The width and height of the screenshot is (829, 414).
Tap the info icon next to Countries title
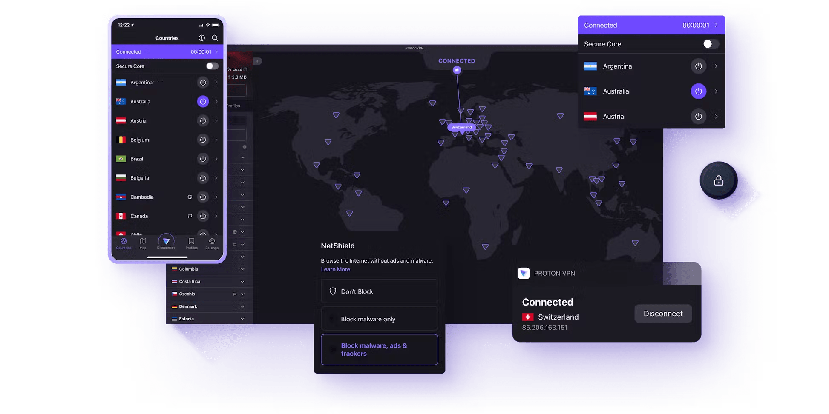[x=201, y=38]
